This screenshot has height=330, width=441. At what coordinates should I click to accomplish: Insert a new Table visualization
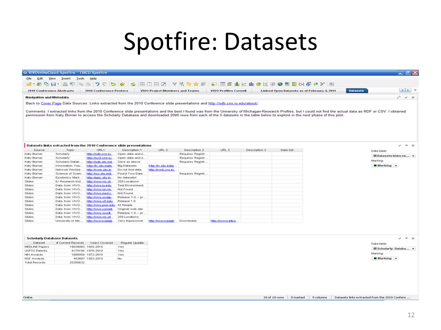[x=223, y=84]
